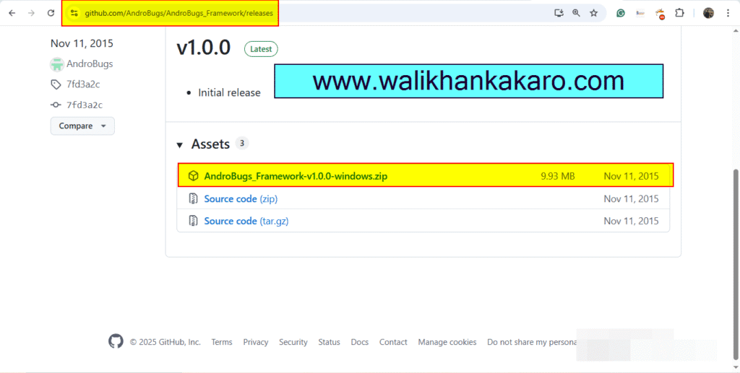Open the Privacy footer link
The width and height of the screenshot is (740, 373).
[256, 342]
